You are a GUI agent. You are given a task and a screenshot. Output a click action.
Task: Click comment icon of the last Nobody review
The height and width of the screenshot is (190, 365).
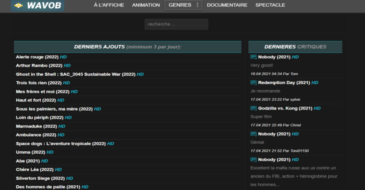click(253, 159)
